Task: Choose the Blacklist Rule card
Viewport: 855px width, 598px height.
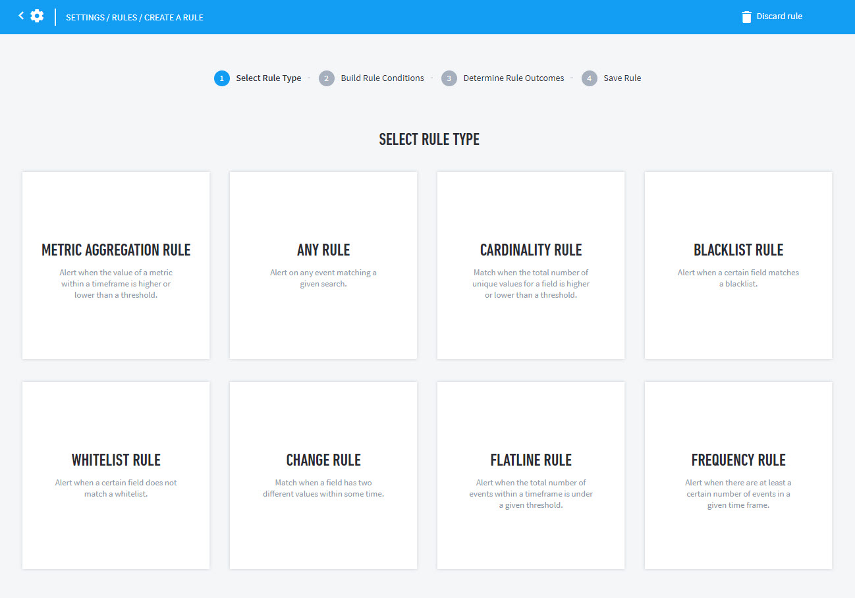Action: (x=738, y=265)
